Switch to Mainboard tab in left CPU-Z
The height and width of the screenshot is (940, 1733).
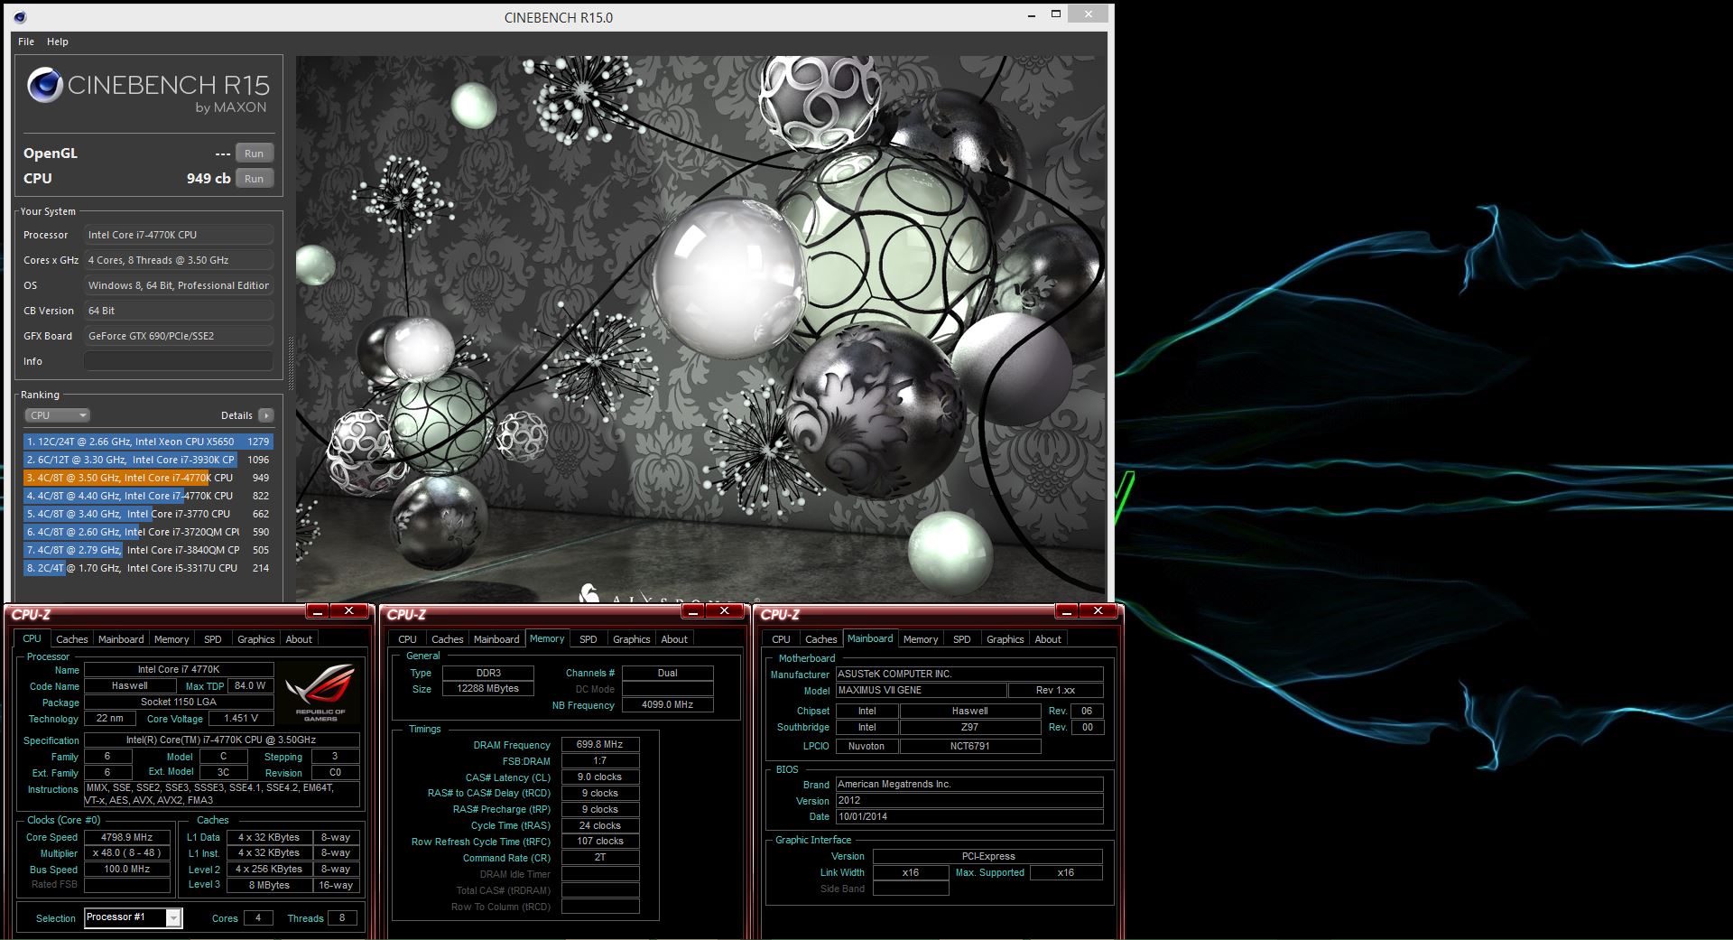point(121,639)
